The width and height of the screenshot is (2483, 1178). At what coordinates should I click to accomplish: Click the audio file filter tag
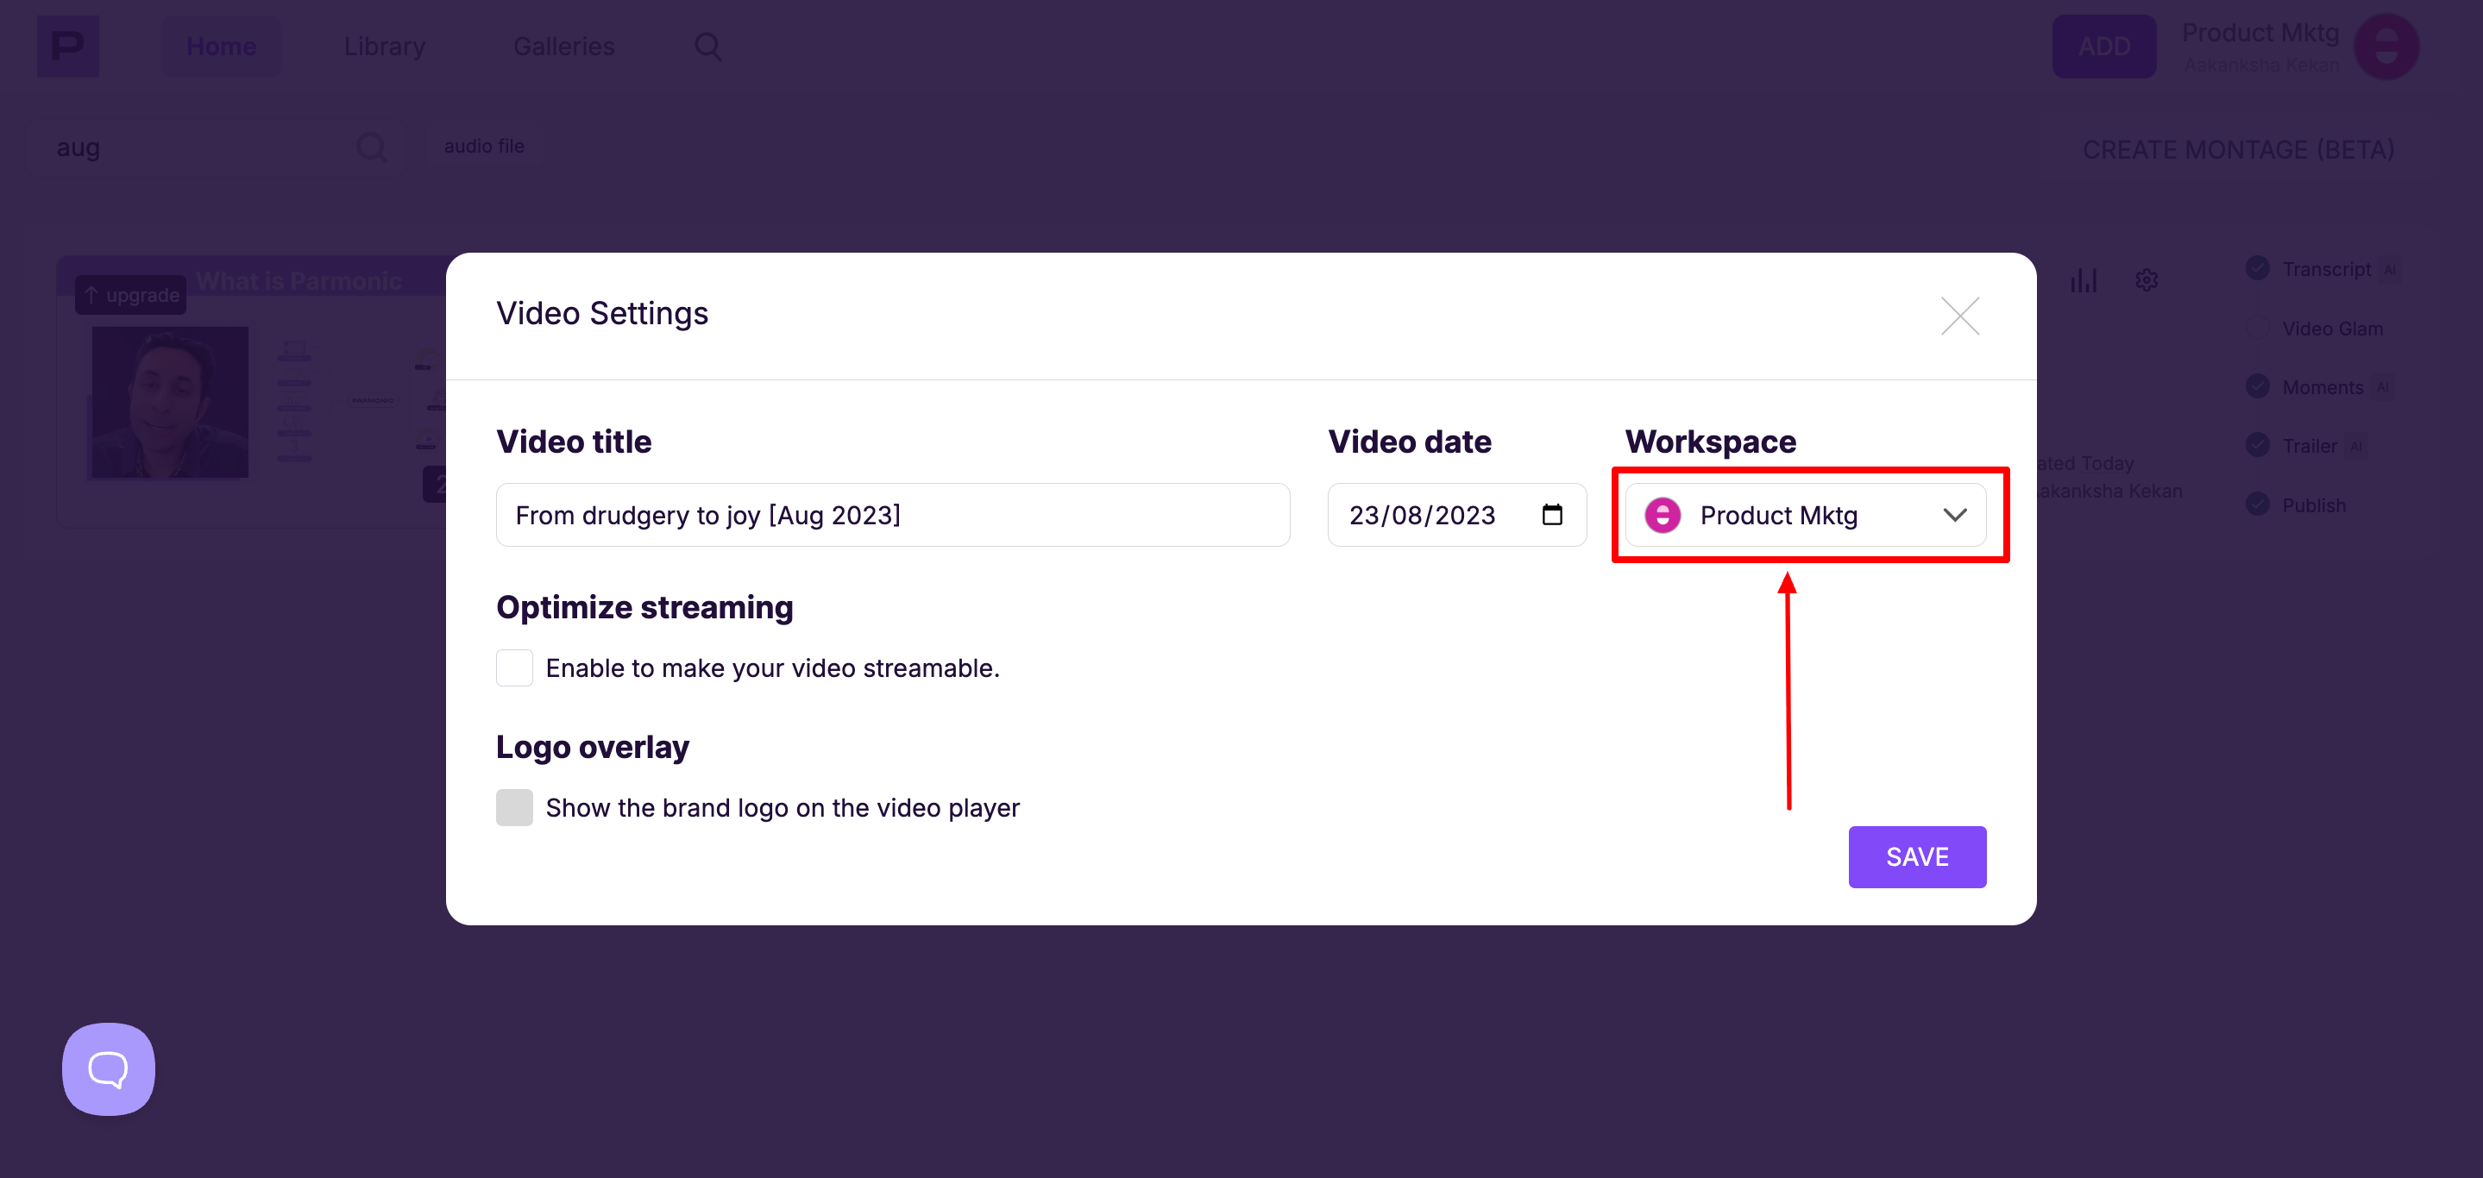point(484,147)
